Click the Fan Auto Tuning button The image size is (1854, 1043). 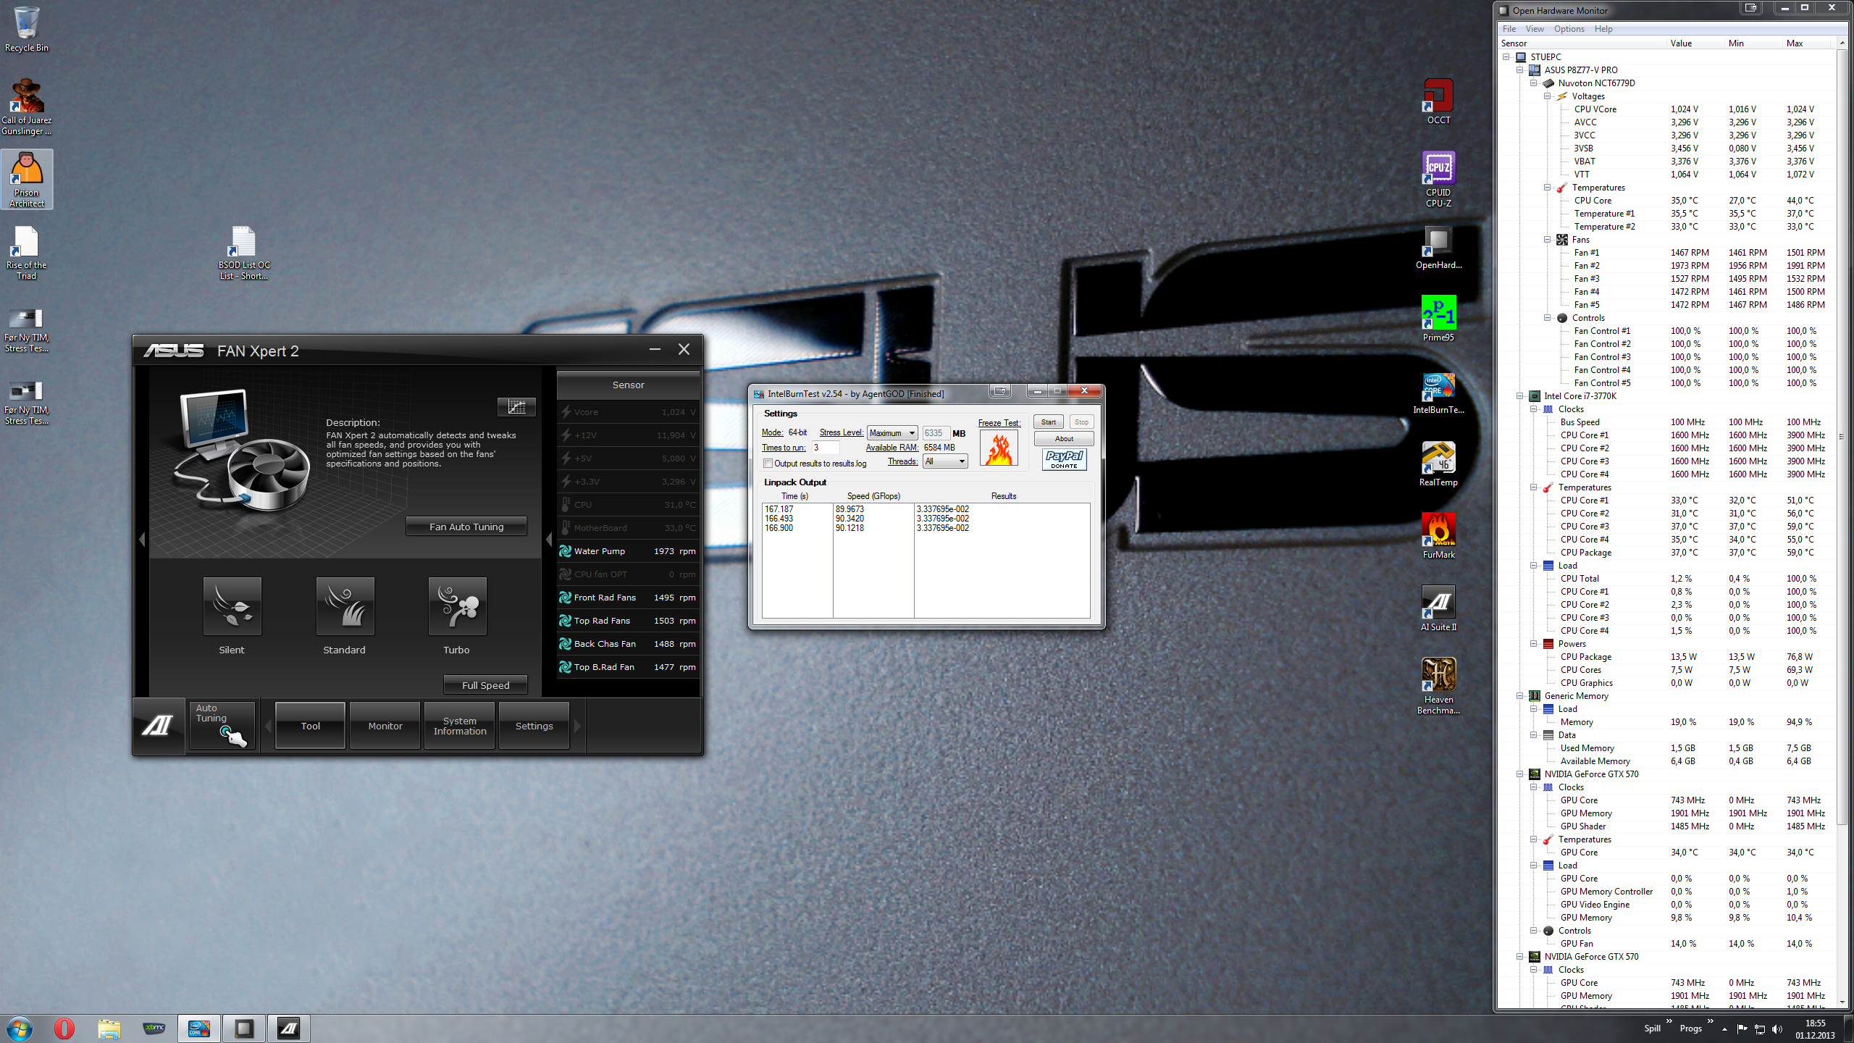tap(466, 527)
